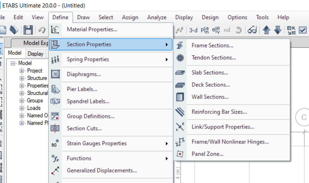Open the Draw menu
Image resolution: width=309 pixels, height=183 pixels.
tap(83, 17)
